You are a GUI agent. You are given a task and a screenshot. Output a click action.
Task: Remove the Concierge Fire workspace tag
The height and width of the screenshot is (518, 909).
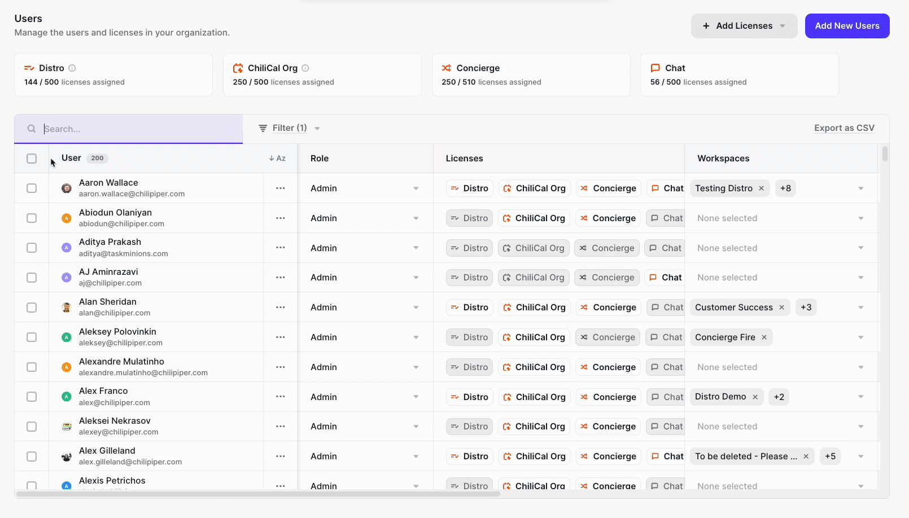coord(764,337)
